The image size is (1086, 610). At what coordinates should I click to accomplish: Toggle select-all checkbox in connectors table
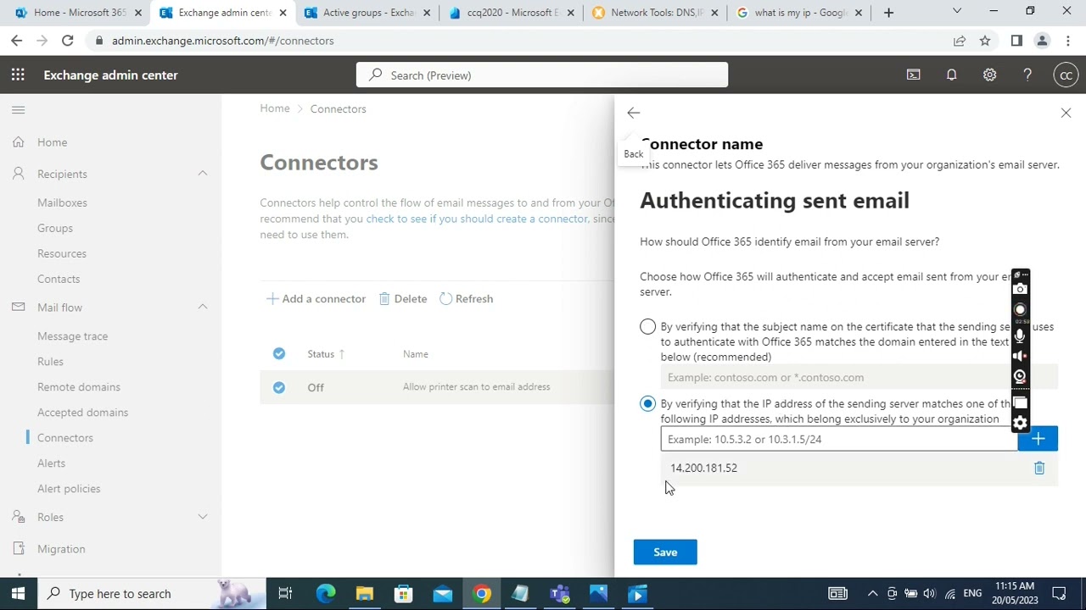(x=279, y=354)
